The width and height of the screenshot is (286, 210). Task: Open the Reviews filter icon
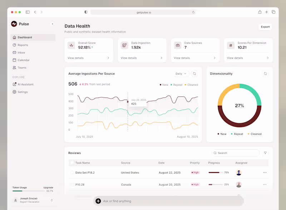(265, 153)
